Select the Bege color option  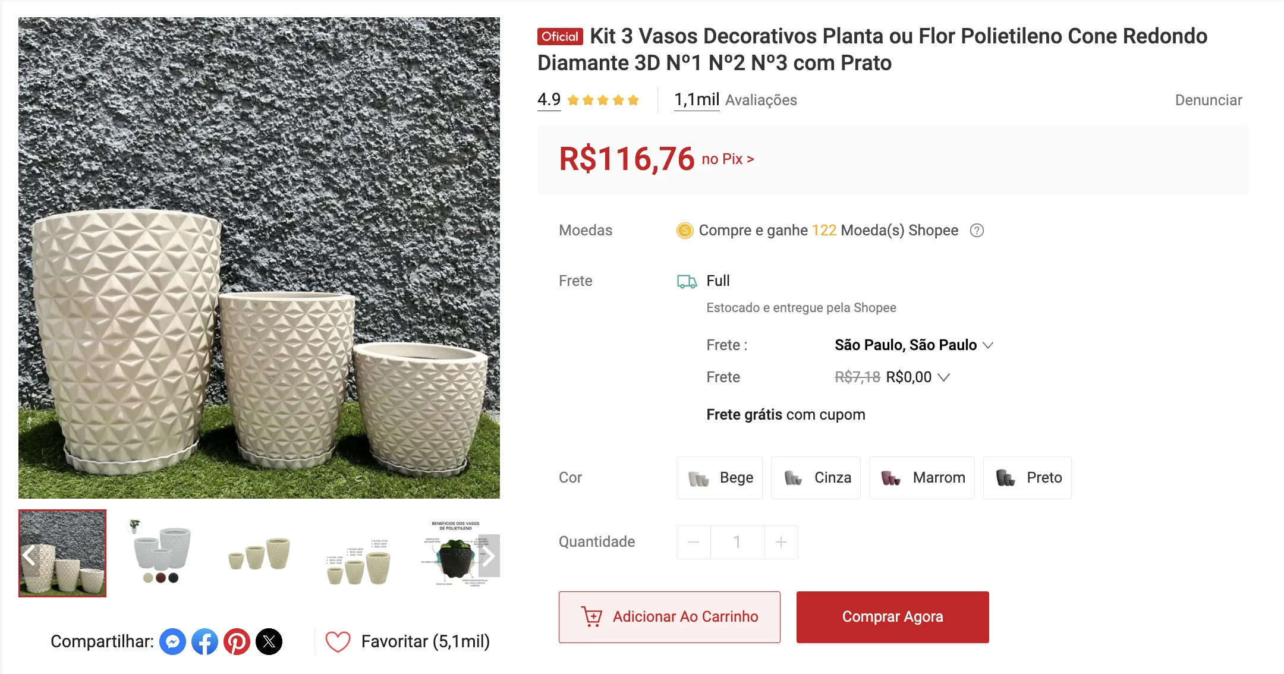719,477
